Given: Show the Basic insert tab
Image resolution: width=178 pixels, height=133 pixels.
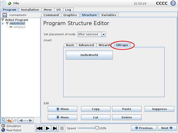Looking at the screenshot, I should click(70, 45).
